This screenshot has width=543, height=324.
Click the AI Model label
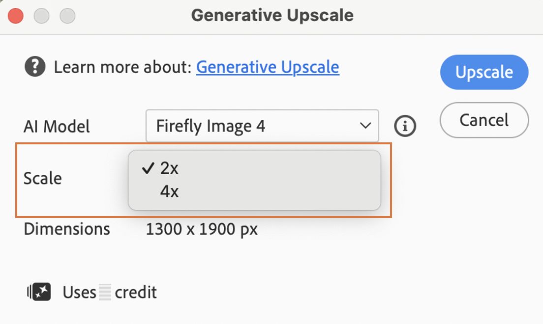[x=57, y=126]
